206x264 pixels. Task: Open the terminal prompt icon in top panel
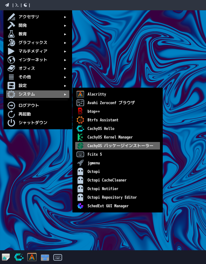click(17, 5)
